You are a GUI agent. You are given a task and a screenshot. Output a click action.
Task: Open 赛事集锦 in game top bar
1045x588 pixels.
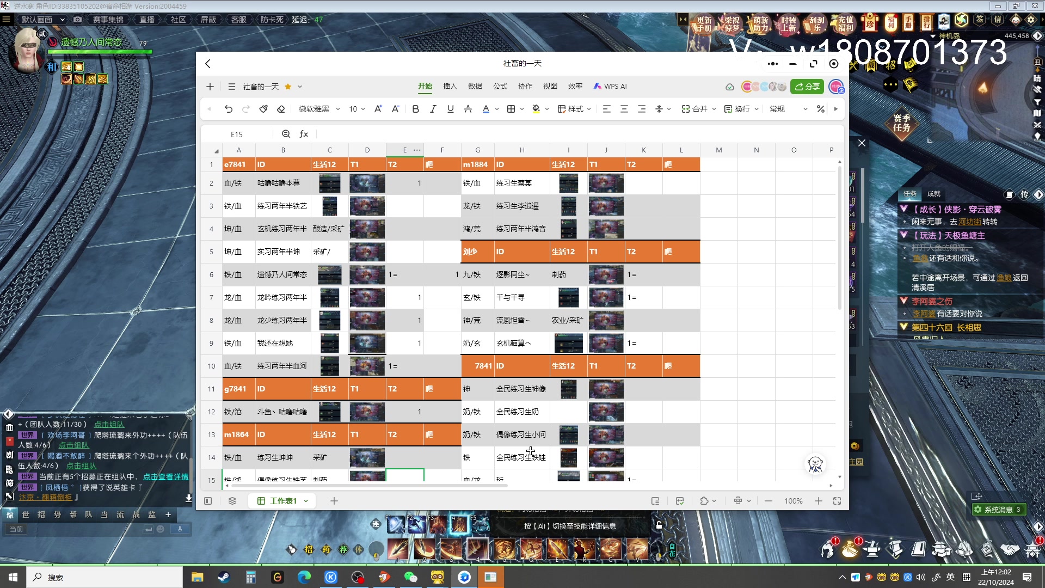point(108,20)
